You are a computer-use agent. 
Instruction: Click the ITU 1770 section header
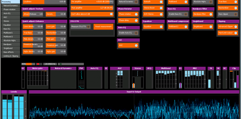92,21
